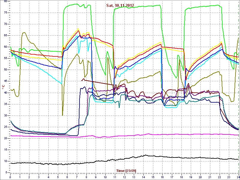Click hour 14 on the time axis
This screenshot has height=180, width=240.
pyautogui.click(x=143, y=177)
